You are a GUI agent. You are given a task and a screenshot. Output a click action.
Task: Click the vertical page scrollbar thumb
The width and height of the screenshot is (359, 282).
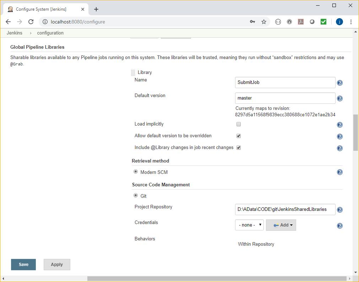pyautogui.click(x=355, y=133)
